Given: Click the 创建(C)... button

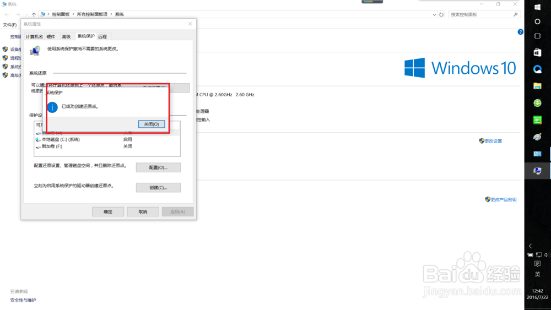Looking at the screenshot, I should click(158, 187).
